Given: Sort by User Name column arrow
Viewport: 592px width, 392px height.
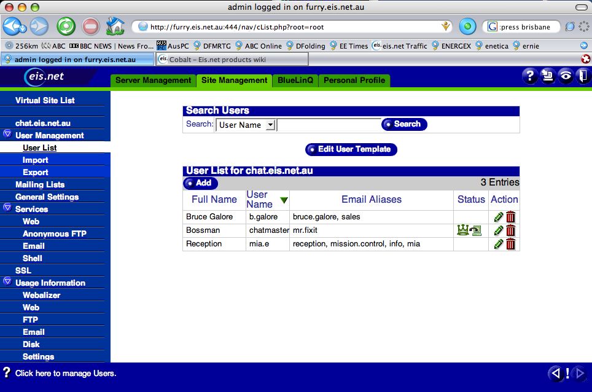Looking at the screenshot, I should (x=284, y=200).
